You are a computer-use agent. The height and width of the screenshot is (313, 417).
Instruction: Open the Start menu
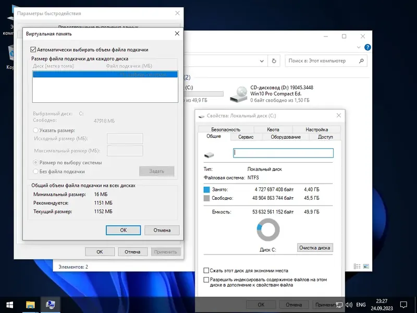coord(10,305)
